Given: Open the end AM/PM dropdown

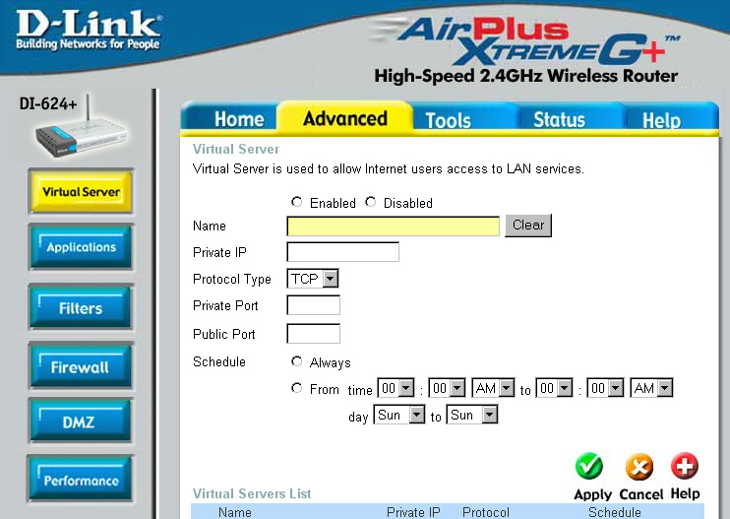Looking at the screenshot, I should (x=651, y=388).
